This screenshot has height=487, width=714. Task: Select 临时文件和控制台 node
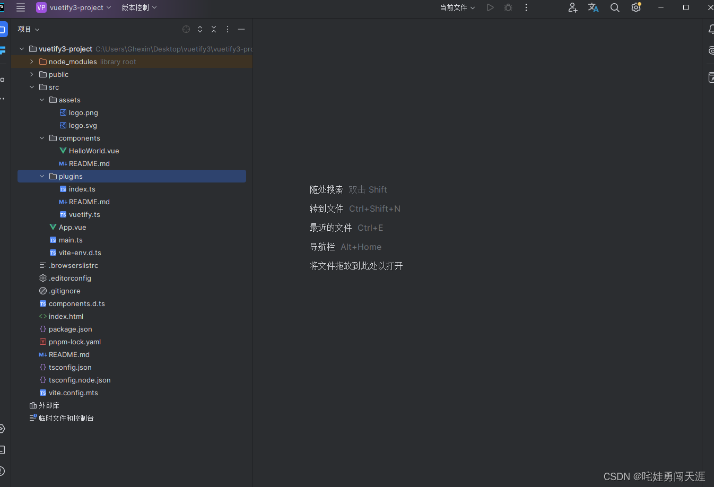(x=66, y=418)
